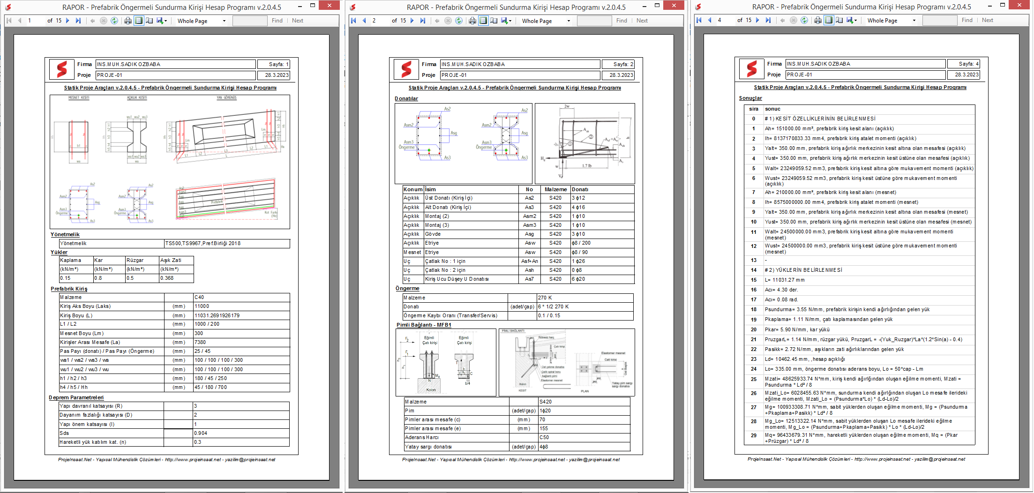Stop rendering in page 2 window
The height and width of the screenshot is (493, 1034).
[448, 21]
